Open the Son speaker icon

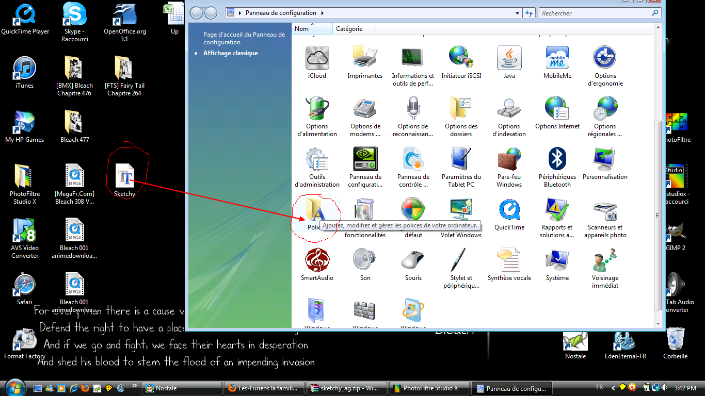coord(365,260)
